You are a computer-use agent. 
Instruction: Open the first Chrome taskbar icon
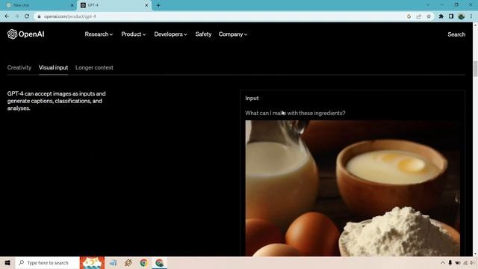143,262
